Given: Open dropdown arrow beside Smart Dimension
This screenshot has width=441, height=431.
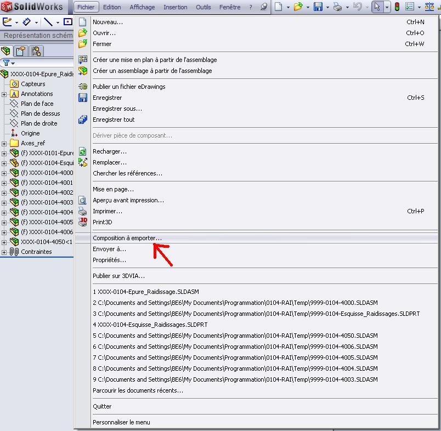Looking at the screenshot, I should pyautogui.click(x=36, y=22).
